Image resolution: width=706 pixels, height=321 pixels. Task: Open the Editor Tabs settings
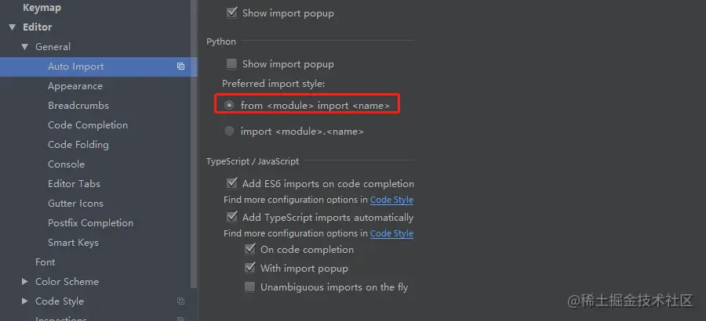tap(74, 184)
